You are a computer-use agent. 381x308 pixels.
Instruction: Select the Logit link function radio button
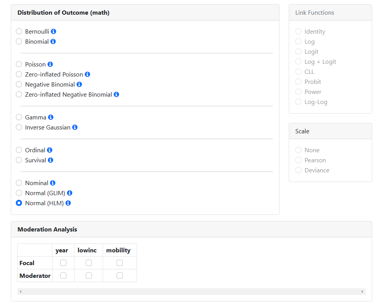[298, 51]
